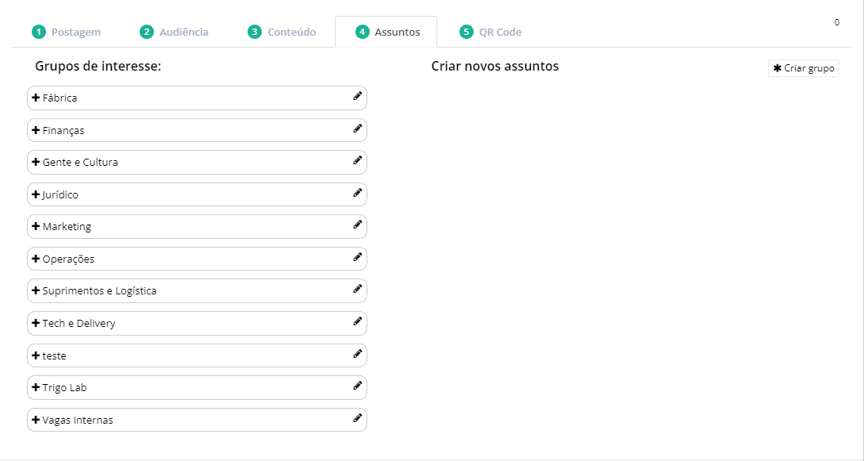Screen dimensions: 864x461
Task: Edit the Tech e Delivery group
Action: [357, 321]
